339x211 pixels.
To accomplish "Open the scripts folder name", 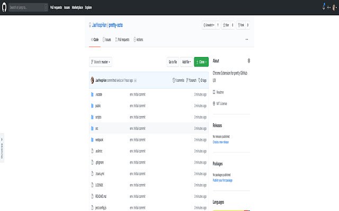I will [98, 117].
